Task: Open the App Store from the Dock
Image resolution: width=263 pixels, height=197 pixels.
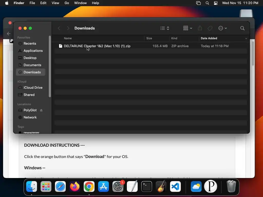Action: pyautogui.click(x=104, y=186)
